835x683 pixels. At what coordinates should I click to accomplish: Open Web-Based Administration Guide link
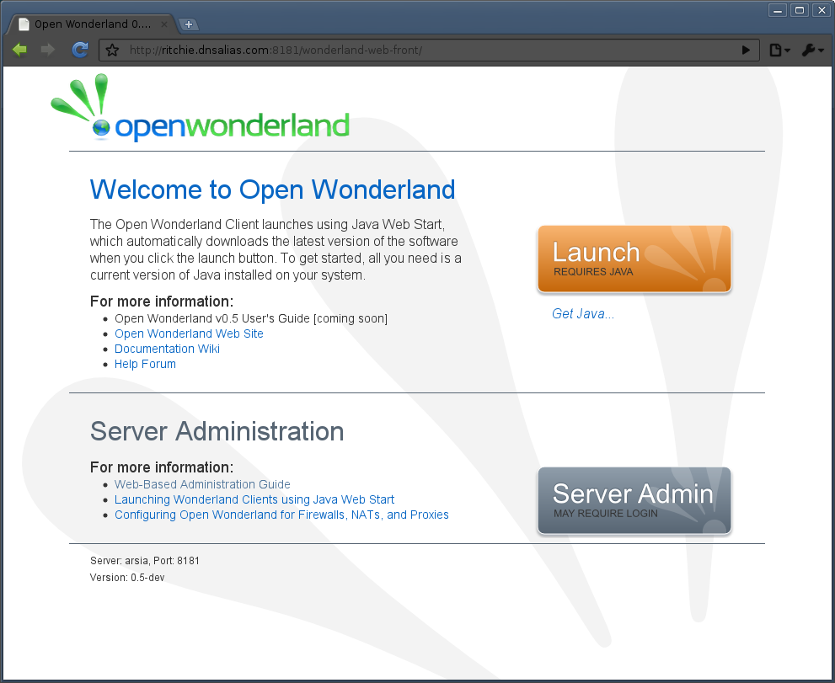[202, 484]
